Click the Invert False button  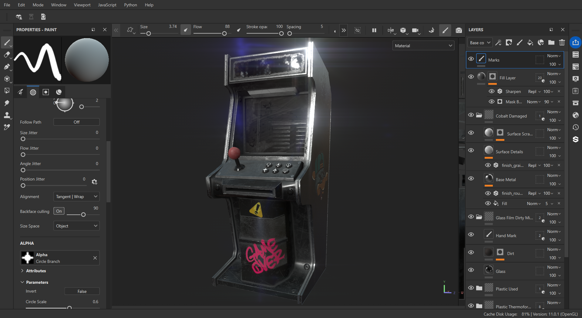pyautogui.click(x=82, y=291)
